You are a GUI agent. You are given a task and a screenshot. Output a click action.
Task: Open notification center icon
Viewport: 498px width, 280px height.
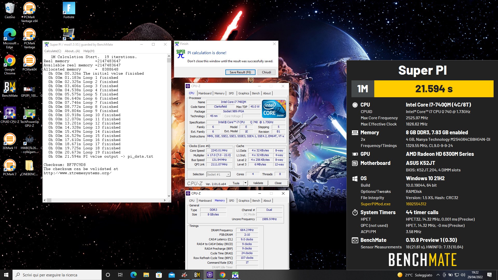coord(489,275)
